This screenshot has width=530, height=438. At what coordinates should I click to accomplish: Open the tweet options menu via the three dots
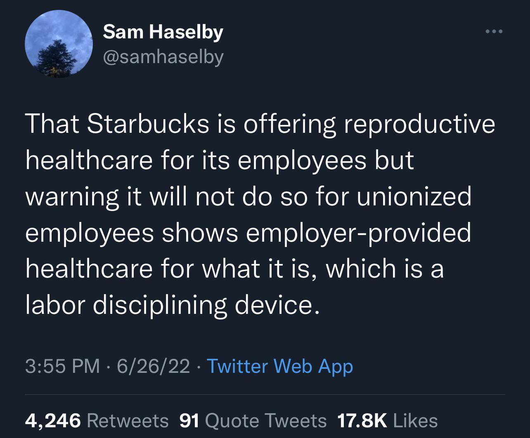point(494,31)
